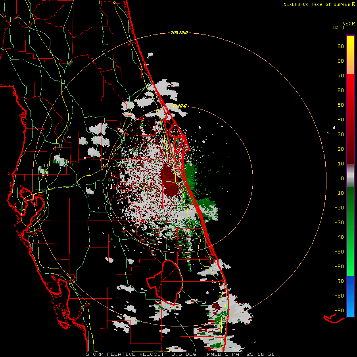Click the 50 NMI range ring label

tap(179, 106)
